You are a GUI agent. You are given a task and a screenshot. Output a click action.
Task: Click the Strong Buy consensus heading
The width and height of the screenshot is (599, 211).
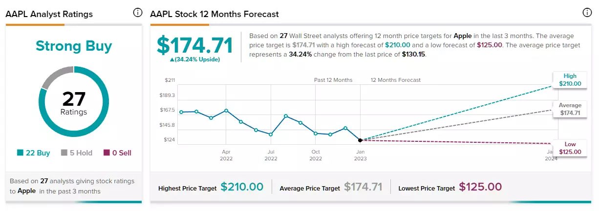tap(74, 46)
